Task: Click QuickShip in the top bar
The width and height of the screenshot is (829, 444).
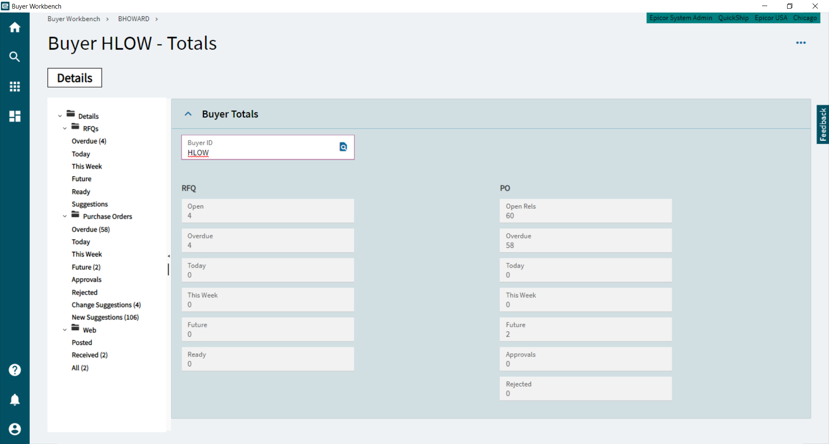Action: [x=734, y=18]
